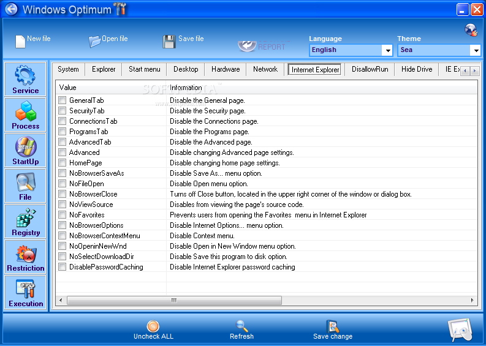Click the Save file floppy icon
Viewport: 486px width, 346px height.
click(169, 42)
